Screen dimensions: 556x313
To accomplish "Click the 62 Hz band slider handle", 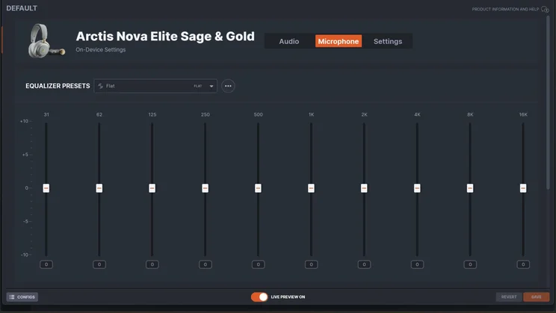I will coord(99,188).
